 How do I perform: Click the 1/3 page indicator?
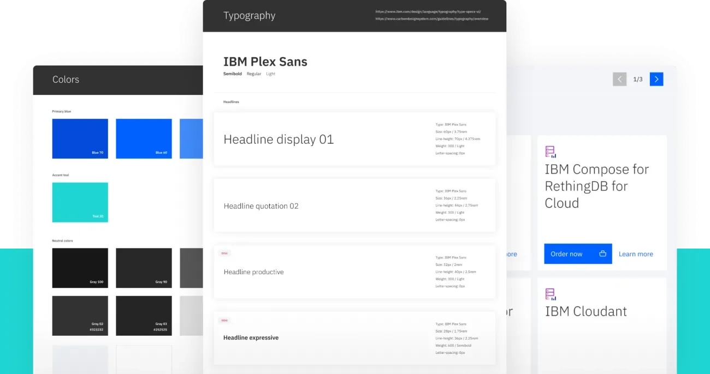tap(638, 80)
